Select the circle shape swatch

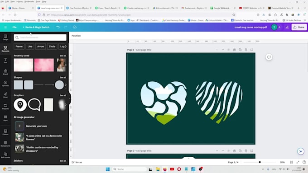(59, 85)
